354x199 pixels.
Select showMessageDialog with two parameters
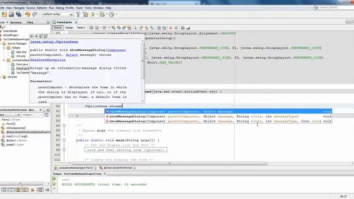pyautogui.click(x=218, y=112)
